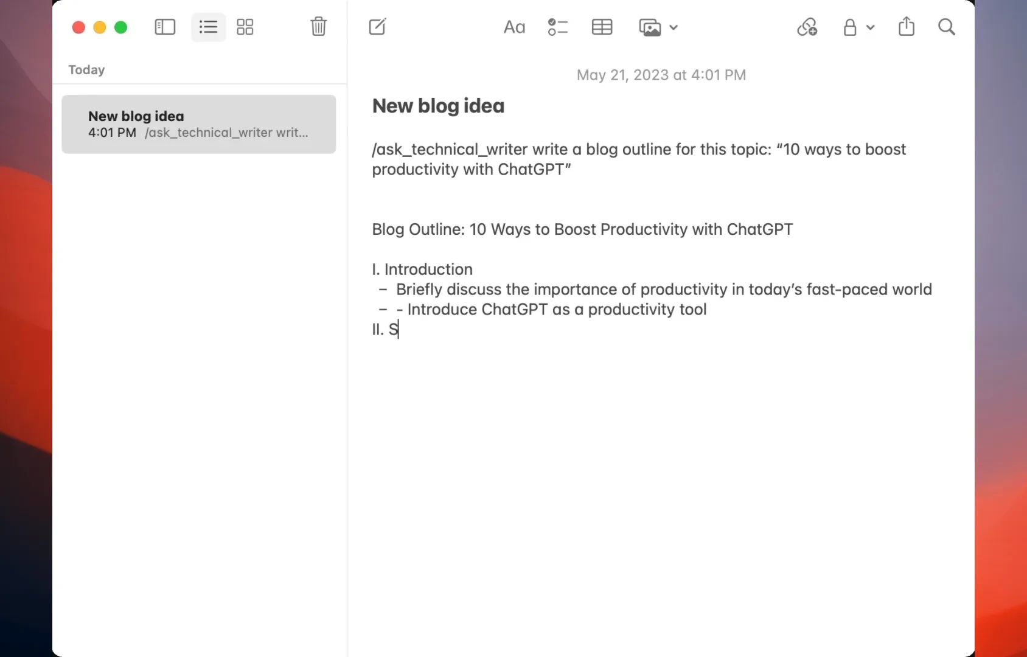1027x657 pixels.
Task: Switch to list view
Action: [x=208, y=27]
